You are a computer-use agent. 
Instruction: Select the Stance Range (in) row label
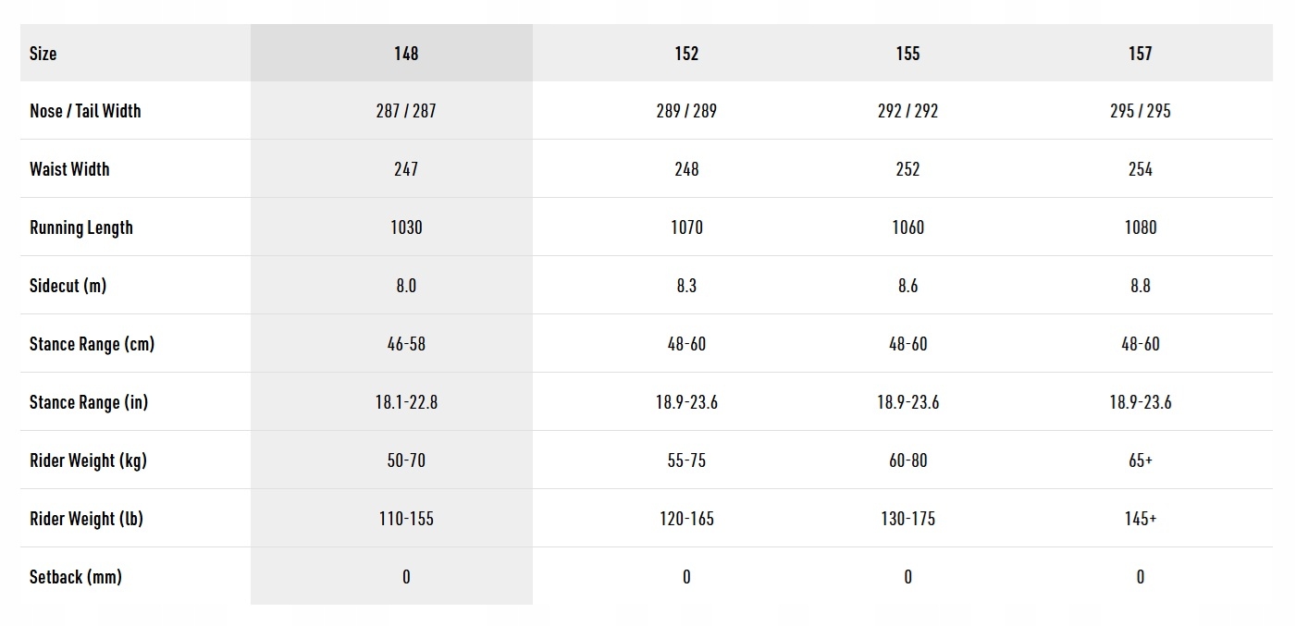click(x=89, y=402)
